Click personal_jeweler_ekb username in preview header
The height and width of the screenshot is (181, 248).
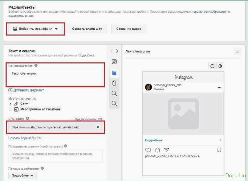pos(168,85)
